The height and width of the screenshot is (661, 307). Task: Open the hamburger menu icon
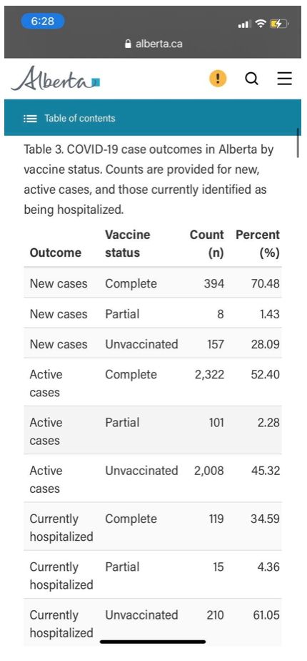coord(285,79)
